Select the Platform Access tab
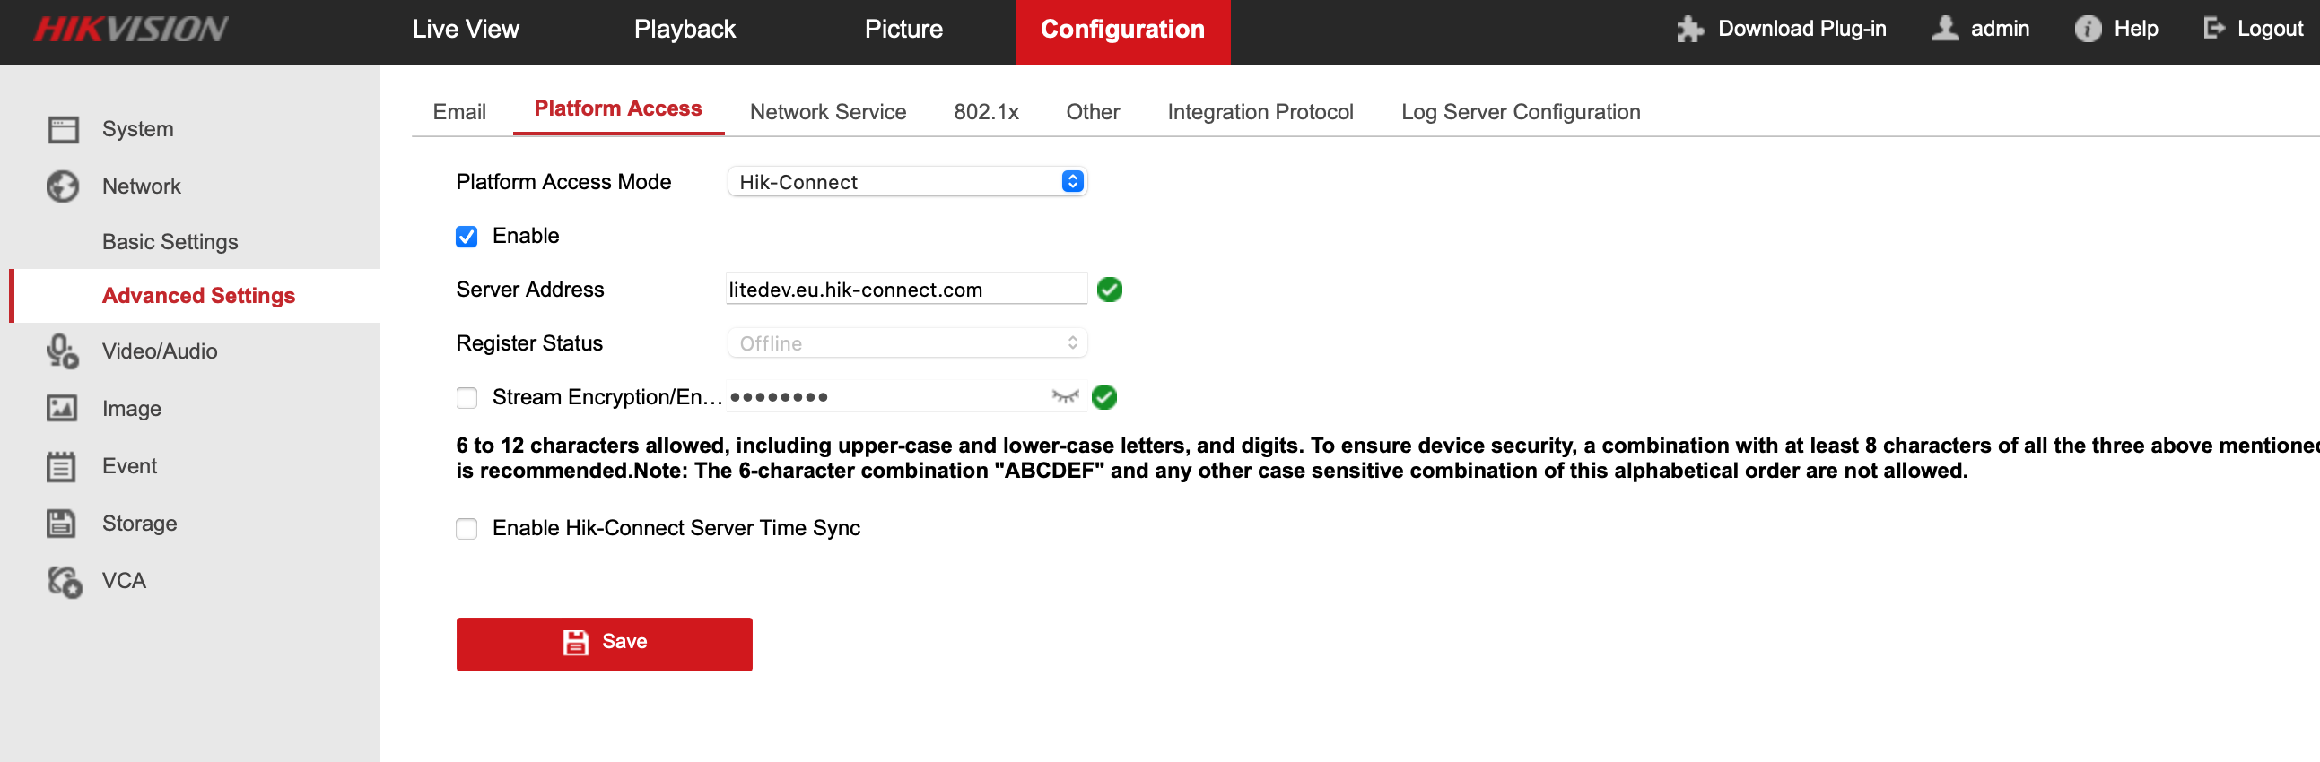This screenshot has height=762, width=2320. click(x=618, y=108)
